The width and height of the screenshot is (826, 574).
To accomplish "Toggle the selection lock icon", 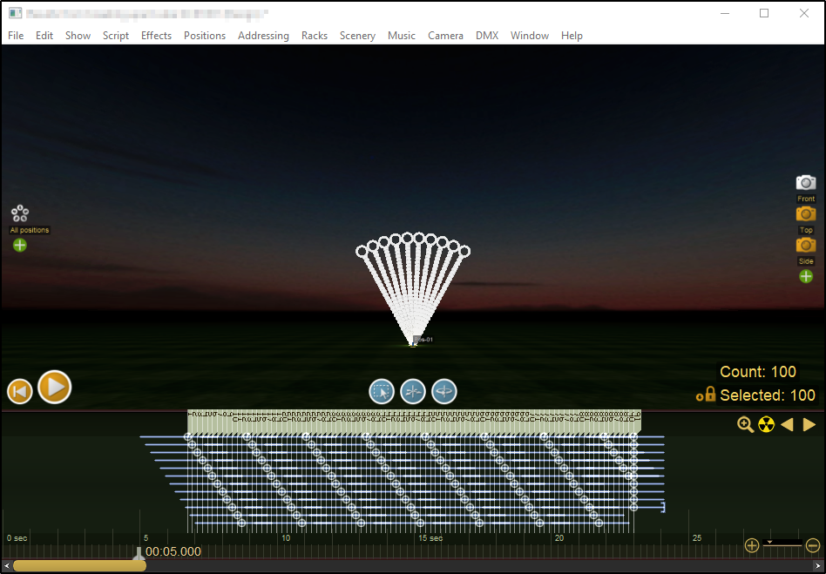I will tap(706, 395).
